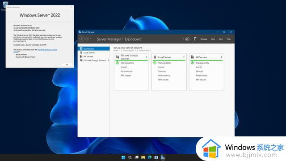
Task: Click the Local Server tile header icon
Action: tap(155, 57)
